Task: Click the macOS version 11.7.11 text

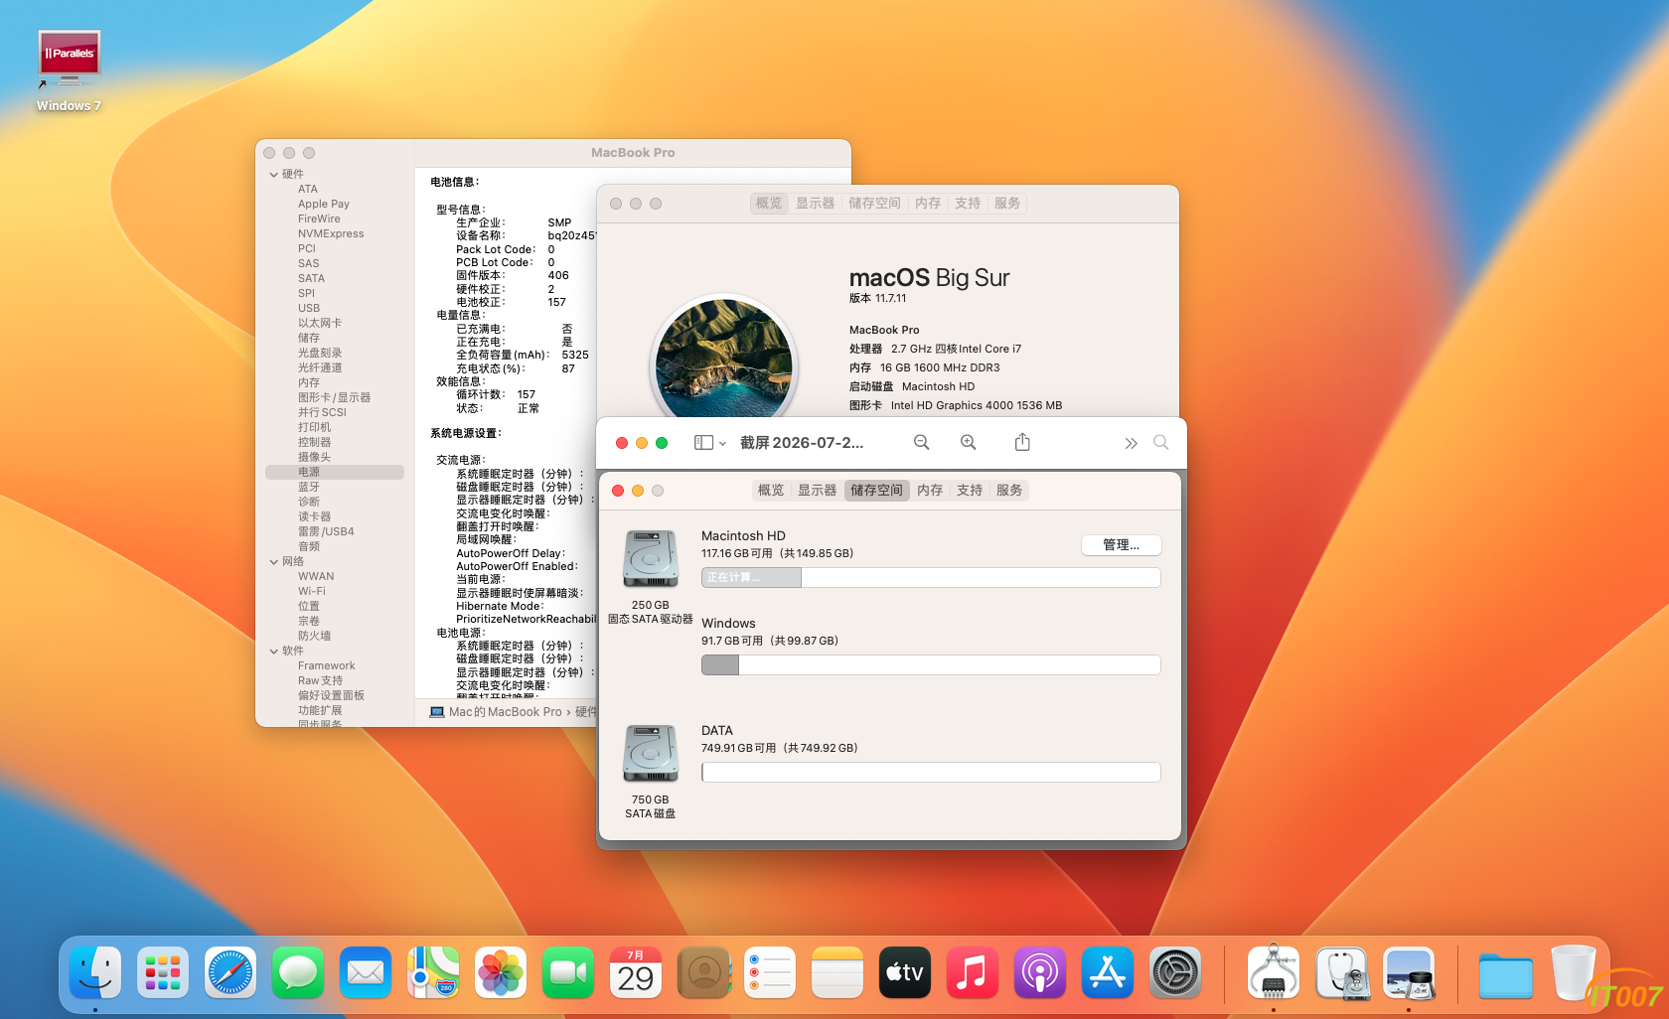Action: pyautogui.click(x=878, y=298)
